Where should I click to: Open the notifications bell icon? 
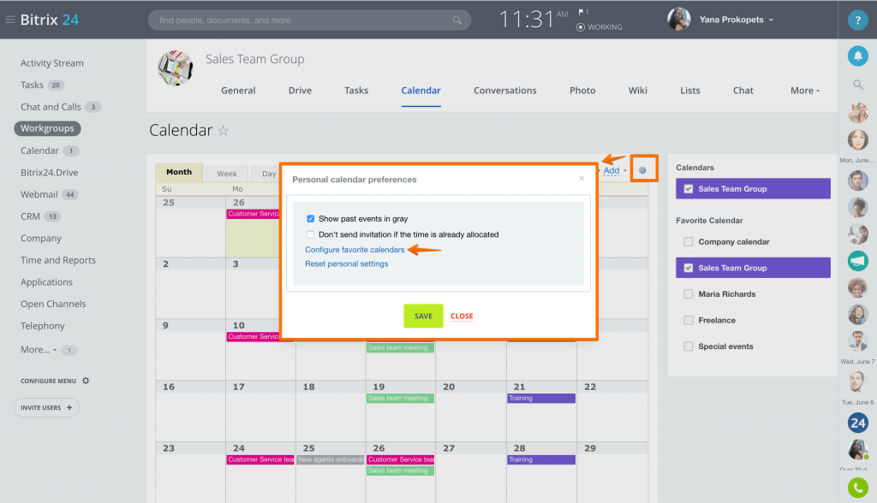click(x=857, y=56)
